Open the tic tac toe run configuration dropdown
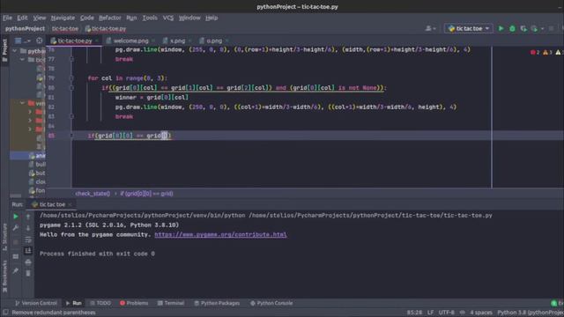Image resolution: width=564 pixels, height=317 pixels. 469,28
